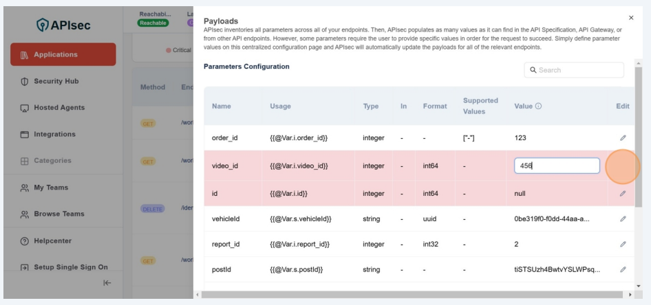Click the info icon beside the Value header
The image size is (651, 305).
point(539,106)
